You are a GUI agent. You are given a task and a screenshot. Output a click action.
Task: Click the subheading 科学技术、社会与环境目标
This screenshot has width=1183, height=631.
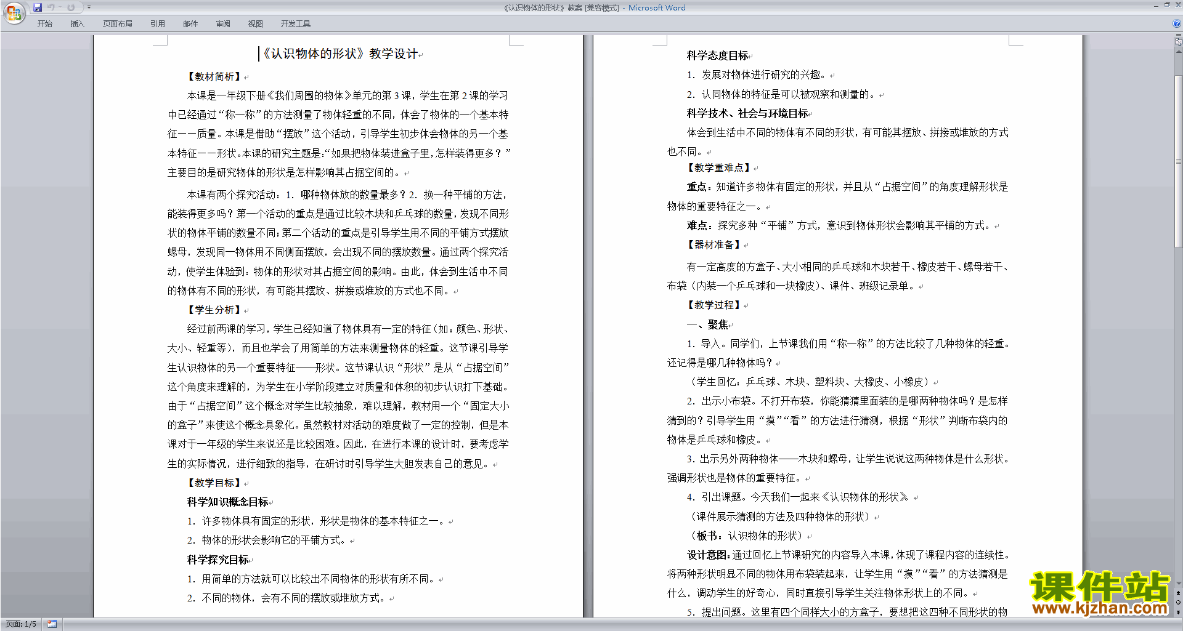pyautogui.click(x=747, y=114)
